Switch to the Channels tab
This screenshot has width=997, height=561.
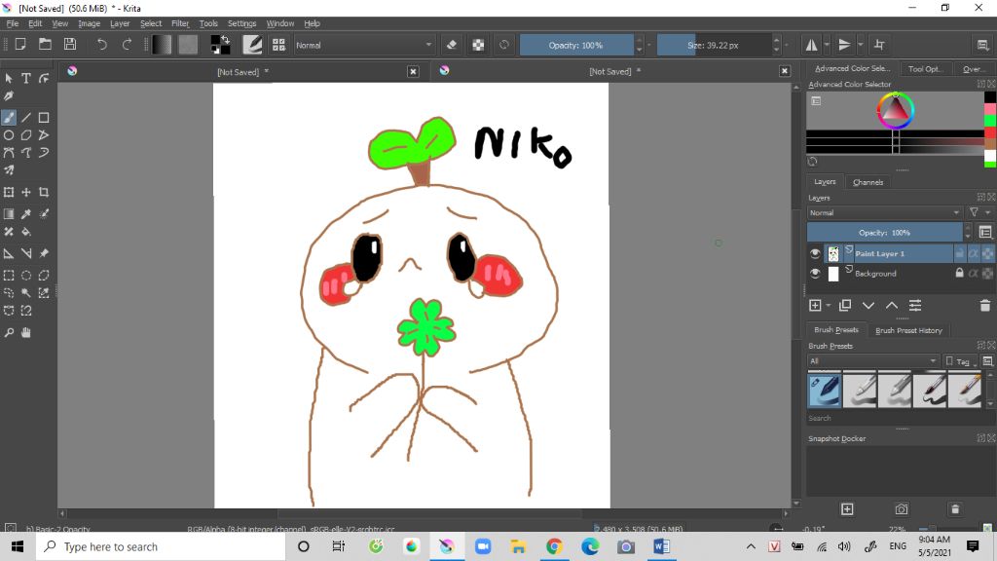click(868, 182)
